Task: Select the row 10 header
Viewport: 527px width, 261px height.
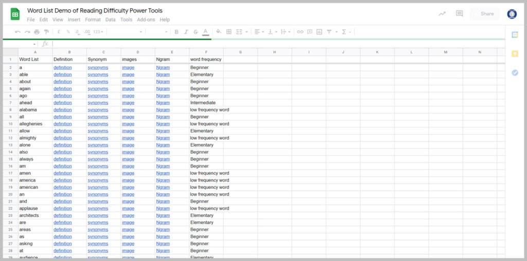Action: pyautogui.click(x=10, y=124)
